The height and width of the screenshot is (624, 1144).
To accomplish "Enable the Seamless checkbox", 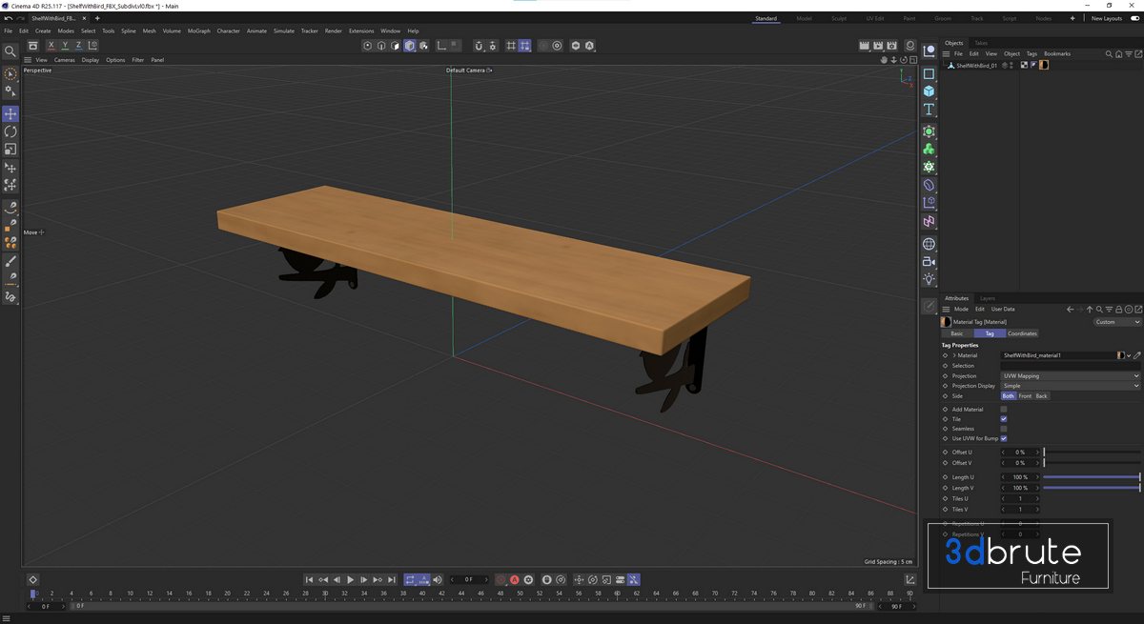I will tap(1004, 429).
